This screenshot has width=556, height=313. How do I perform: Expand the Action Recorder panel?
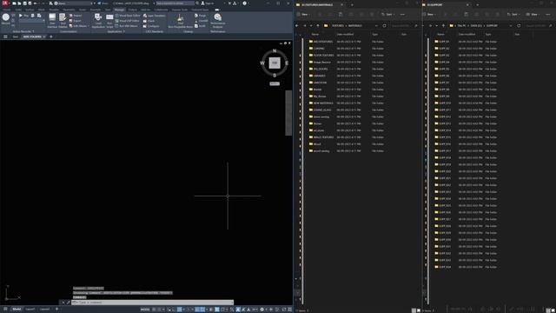click(x=23, y=31)
